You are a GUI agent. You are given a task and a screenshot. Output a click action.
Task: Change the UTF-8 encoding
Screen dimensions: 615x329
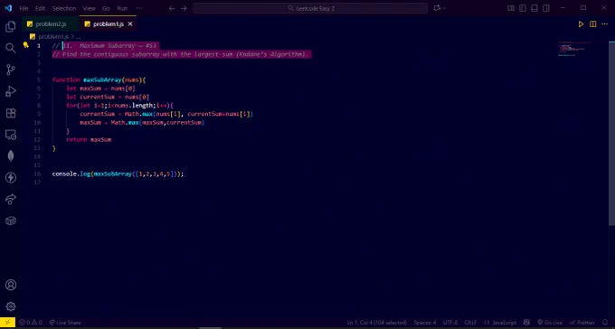point(450,323)
